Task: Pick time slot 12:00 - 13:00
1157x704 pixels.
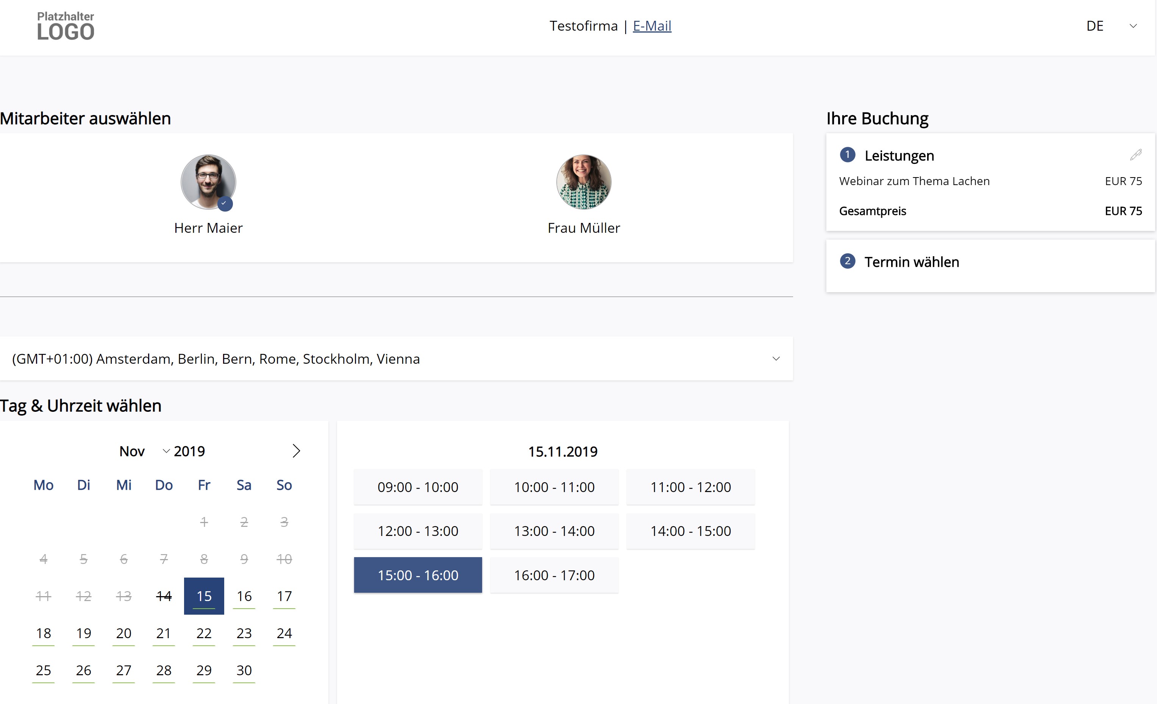Action: point(418,531)
